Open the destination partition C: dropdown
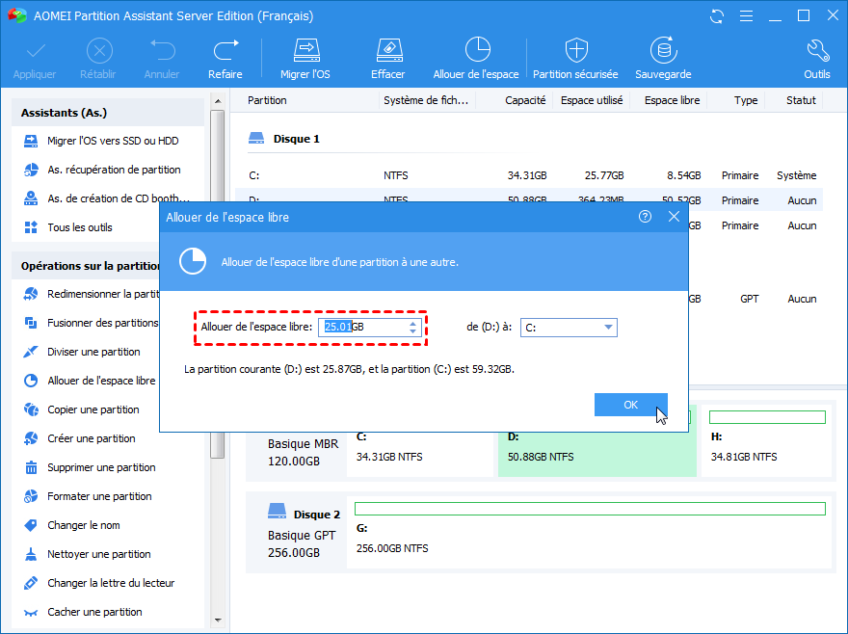Image resolution: width=848 pixels, height=634 pixels. tap(569, 328)
